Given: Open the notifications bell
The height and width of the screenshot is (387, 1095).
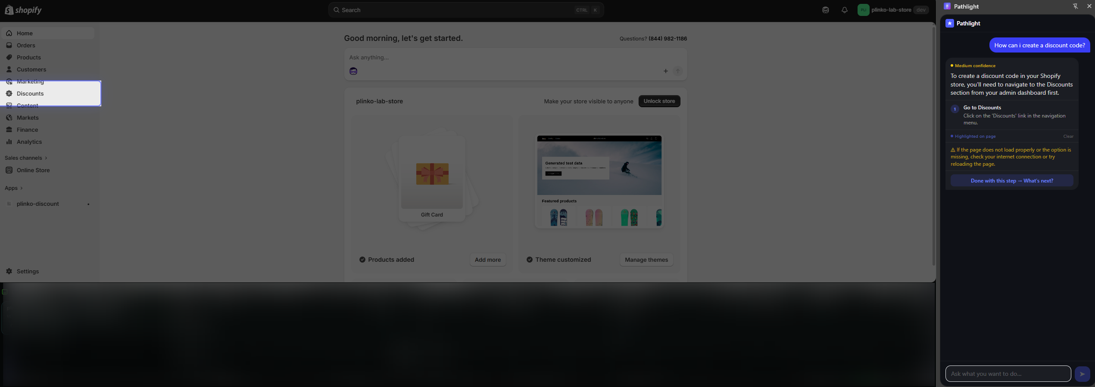Looking at the screenshot, I should (x=844, y=10).
